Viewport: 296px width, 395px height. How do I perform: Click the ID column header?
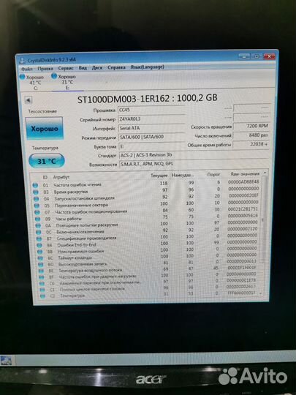[45, 177]
